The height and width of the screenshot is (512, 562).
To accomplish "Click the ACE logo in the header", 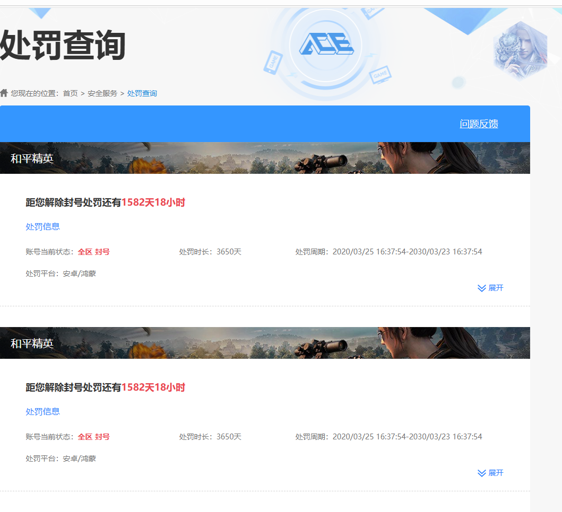I will pos(326,45).
